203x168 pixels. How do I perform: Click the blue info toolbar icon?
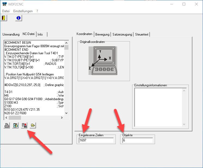tap(19, 18)
